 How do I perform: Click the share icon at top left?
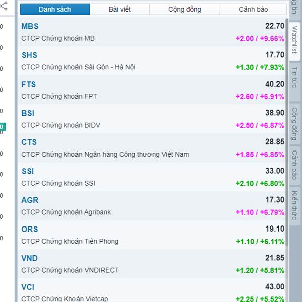pyautogui.click(x=4, y=6)
